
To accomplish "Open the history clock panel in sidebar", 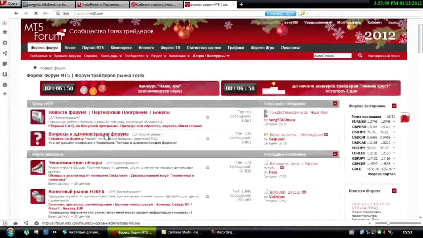I will pos(5,85).
